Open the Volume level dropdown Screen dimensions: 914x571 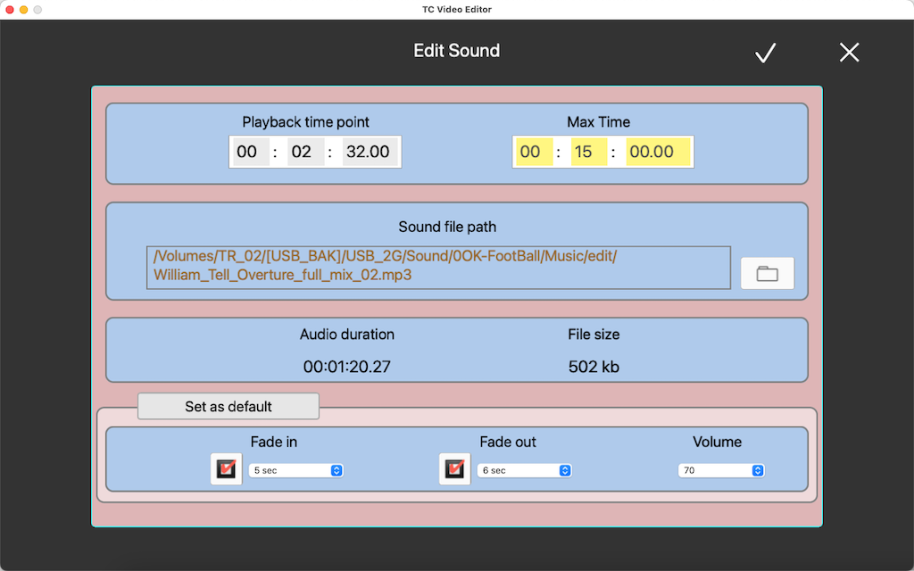(721, 470)
